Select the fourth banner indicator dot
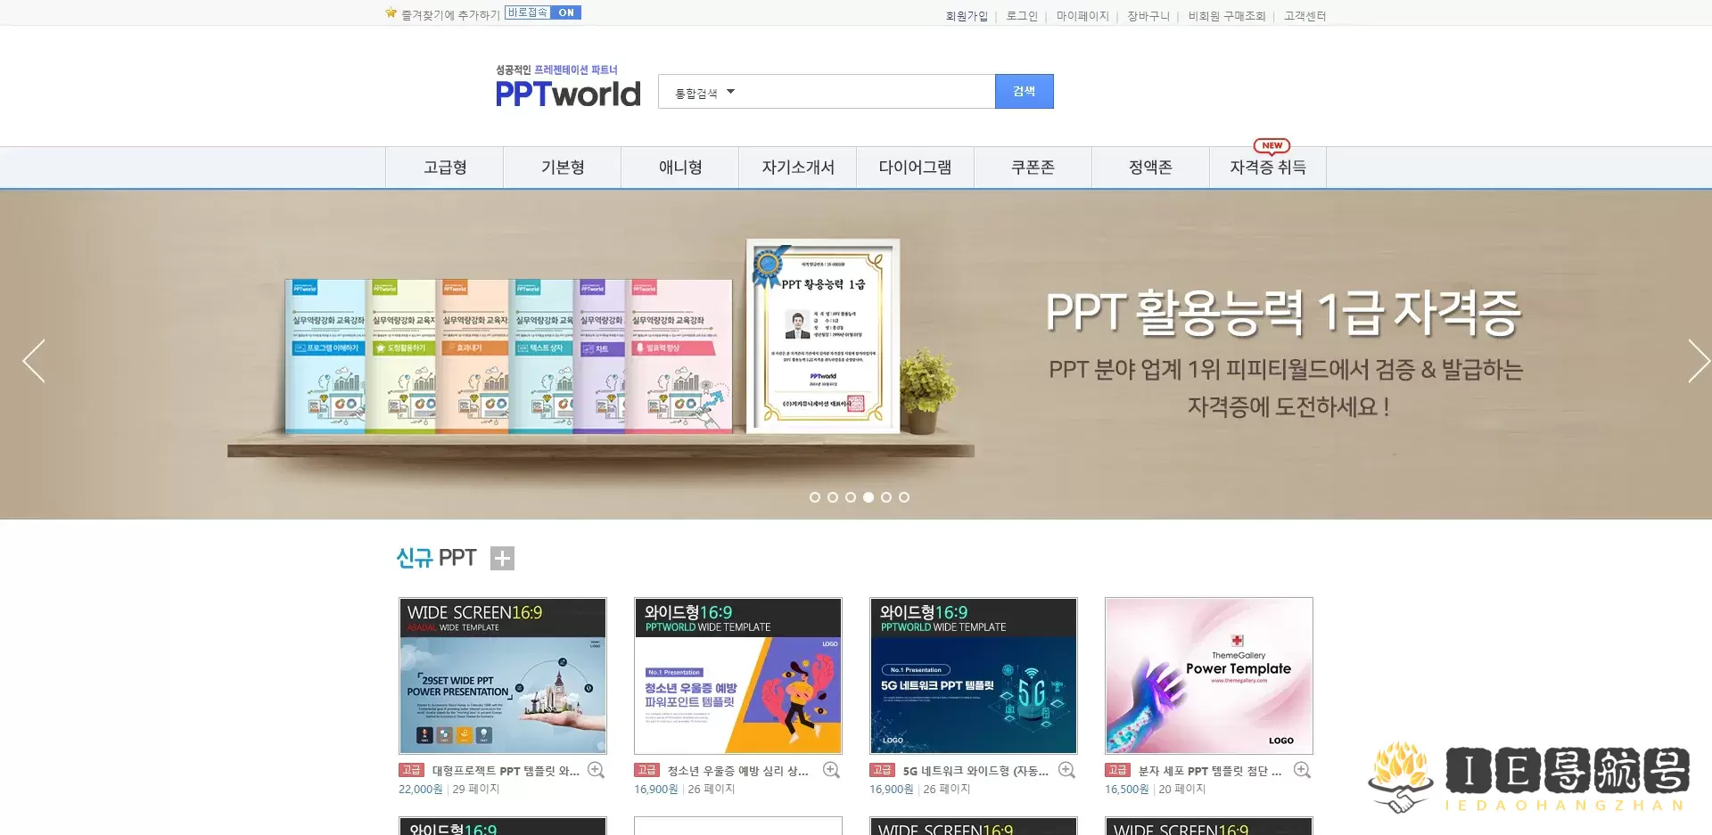 pos(868,497)
